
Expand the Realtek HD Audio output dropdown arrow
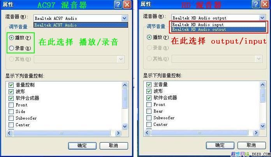262,18
